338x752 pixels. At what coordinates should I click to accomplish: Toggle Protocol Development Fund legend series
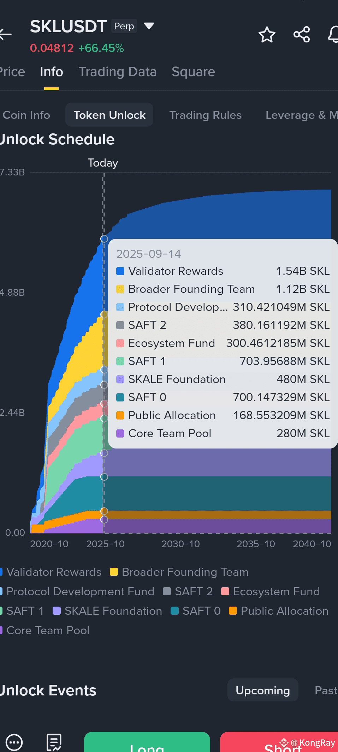click(77, 591)
